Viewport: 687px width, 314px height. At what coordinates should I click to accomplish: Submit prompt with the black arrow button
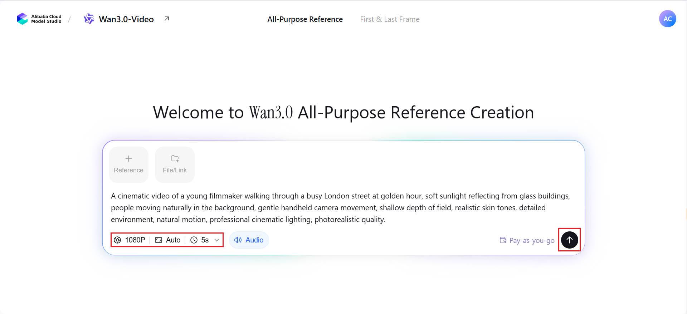[569, 240]
